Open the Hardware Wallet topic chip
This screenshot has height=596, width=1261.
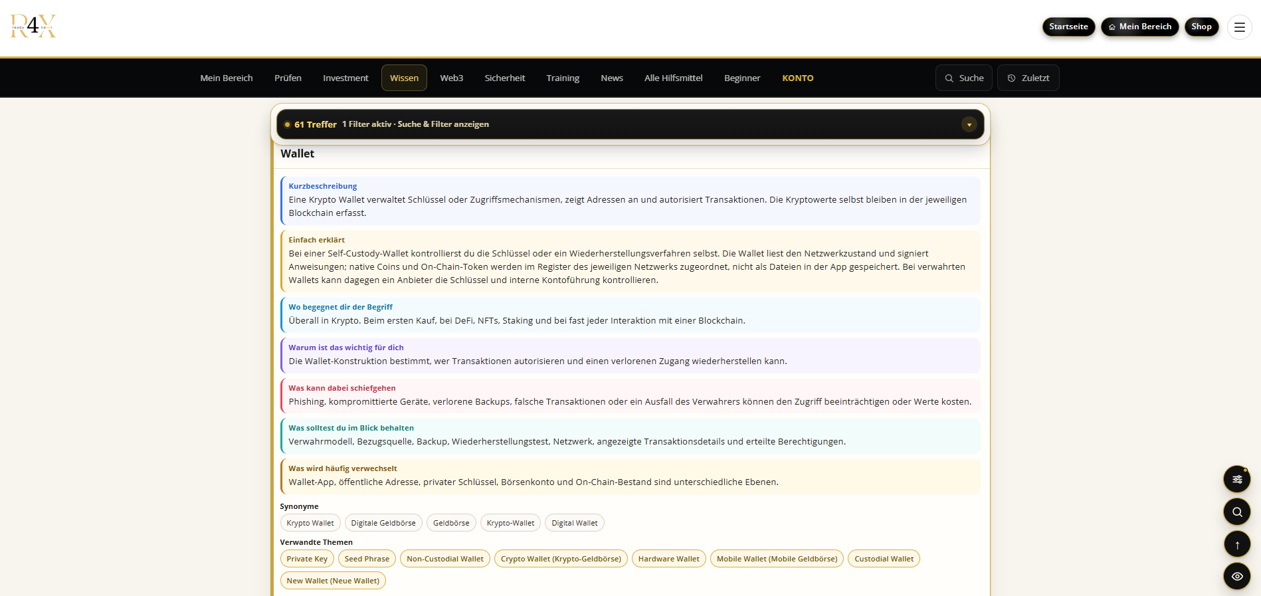[x=668, y=559]
